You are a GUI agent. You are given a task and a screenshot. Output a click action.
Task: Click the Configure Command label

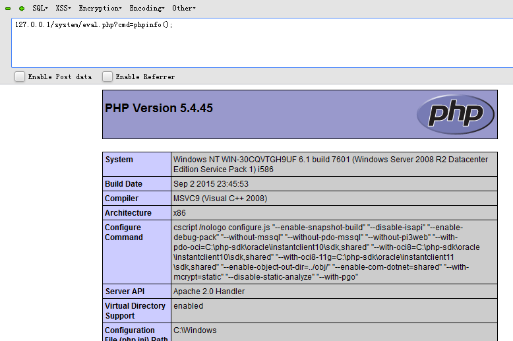124,232
